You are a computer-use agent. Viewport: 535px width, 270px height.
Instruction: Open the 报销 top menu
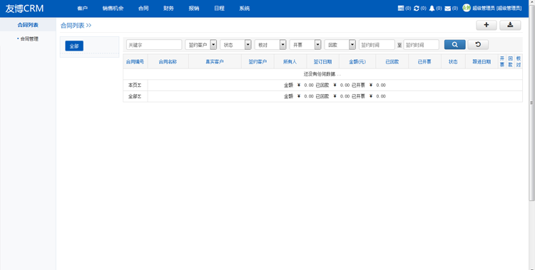tap(194, 8)
